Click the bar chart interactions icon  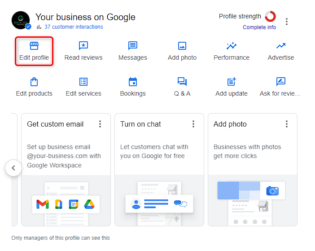[x=39, y=27]
